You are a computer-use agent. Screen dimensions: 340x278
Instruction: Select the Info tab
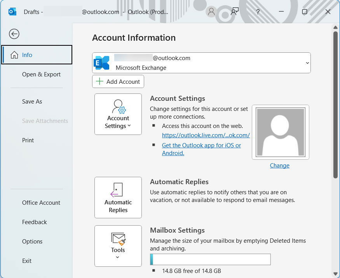tap(37, 55)
